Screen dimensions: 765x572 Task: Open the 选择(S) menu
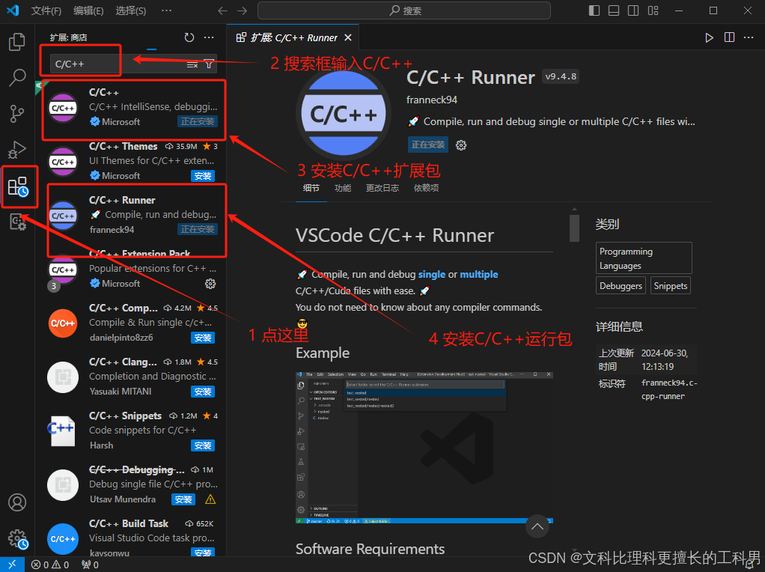[131, 10]
